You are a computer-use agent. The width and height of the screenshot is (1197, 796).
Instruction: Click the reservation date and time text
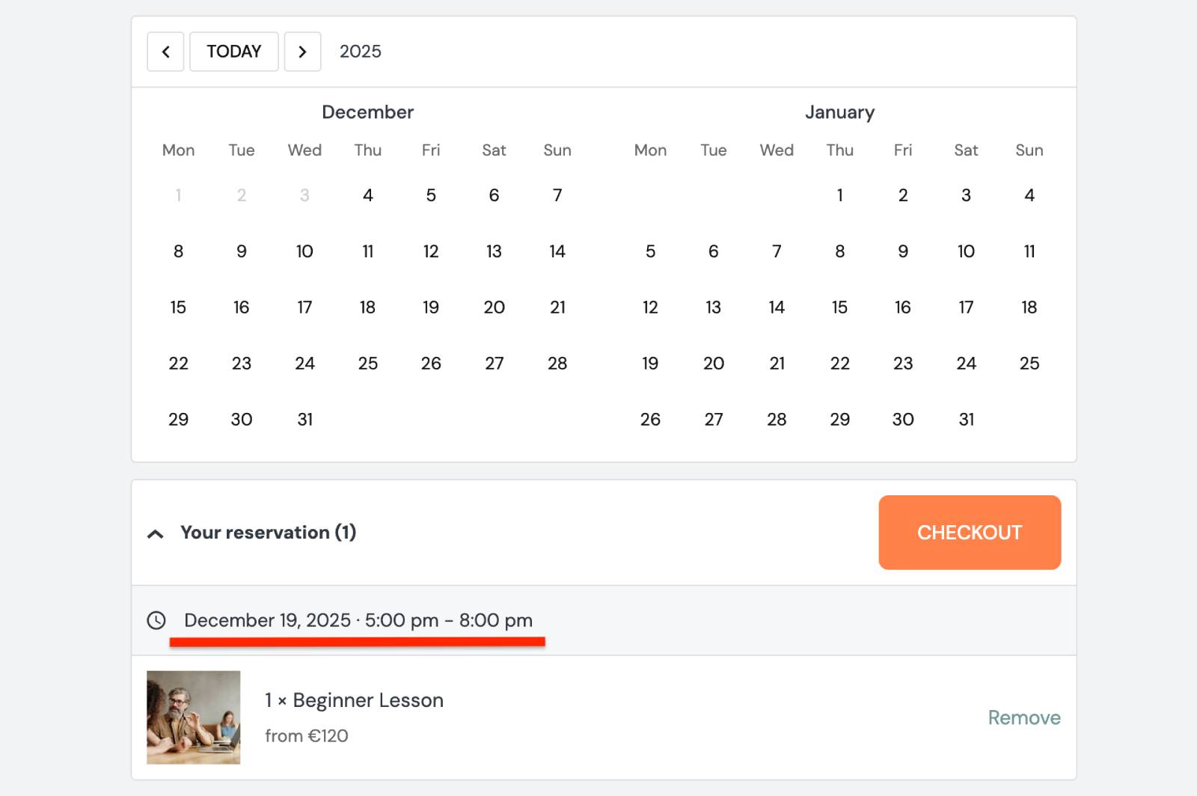pyautogui.click(x=358, y=620)
